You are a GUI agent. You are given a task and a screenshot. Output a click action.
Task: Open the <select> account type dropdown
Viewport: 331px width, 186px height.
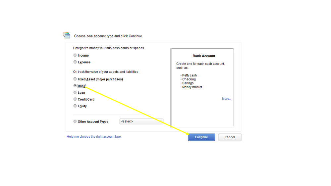(141, 121)
